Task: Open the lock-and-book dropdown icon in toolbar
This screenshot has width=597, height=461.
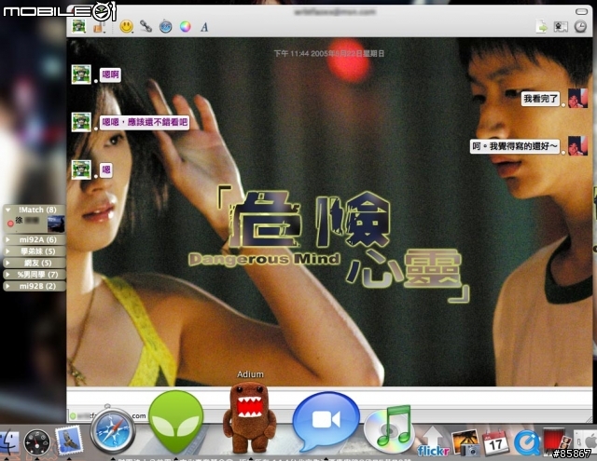Action: (x=99, y=27)
